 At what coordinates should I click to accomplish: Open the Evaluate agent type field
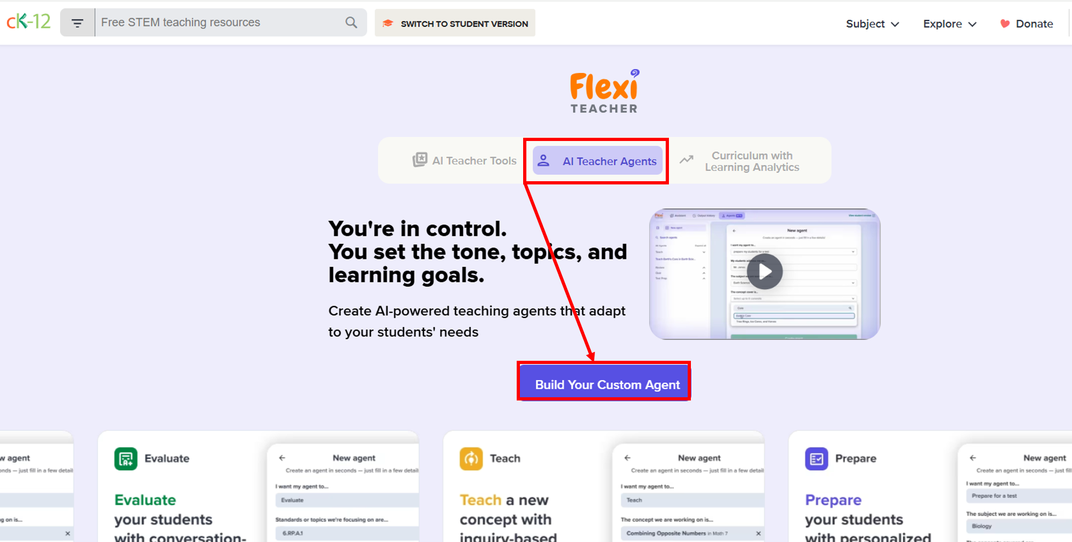tap(347, 500)
